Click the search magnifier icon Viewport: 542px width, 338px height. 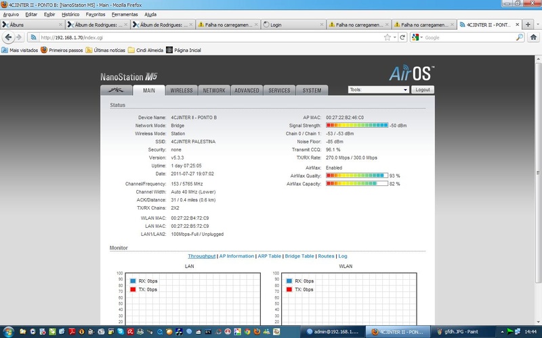pos(519,37)
